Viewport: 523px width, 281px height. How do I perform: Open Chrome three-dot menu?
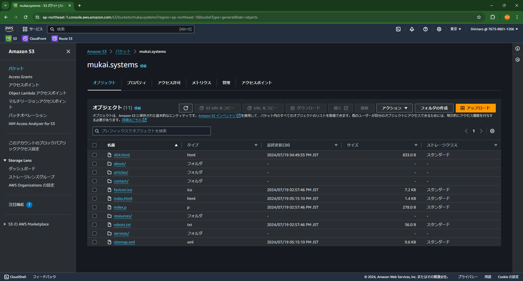pos(517,17)
